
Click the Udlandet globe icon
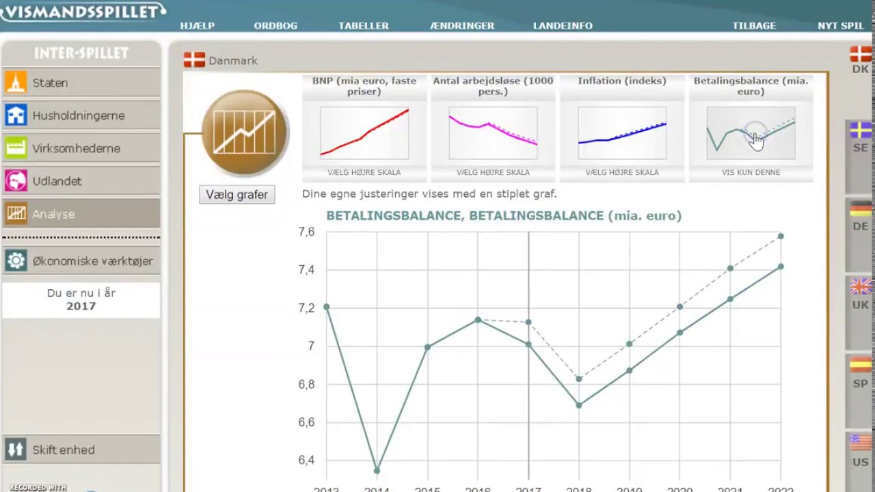(16, 181)
